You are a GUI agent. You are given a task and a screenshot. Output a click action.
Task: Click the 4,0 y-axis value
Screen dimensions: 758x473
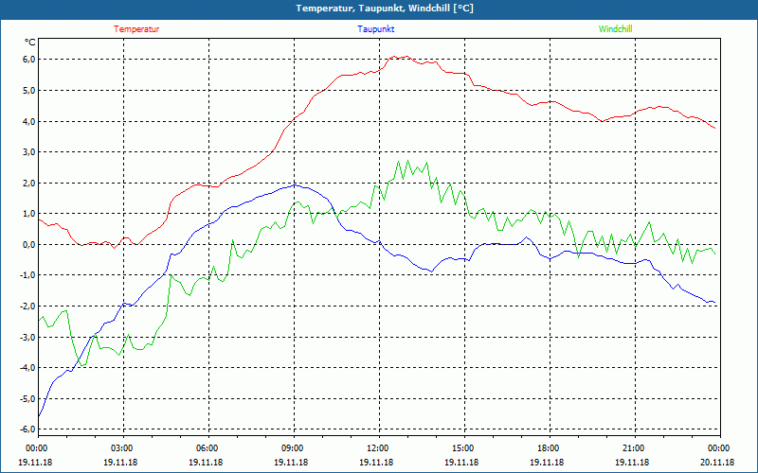(29, 121)
